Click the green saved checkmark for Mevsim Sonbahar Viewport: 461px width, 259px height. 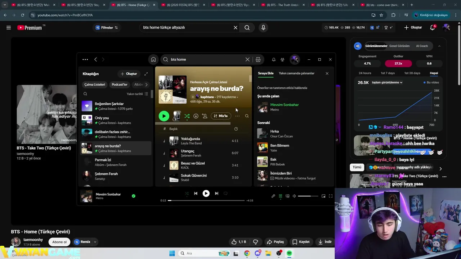134,196
